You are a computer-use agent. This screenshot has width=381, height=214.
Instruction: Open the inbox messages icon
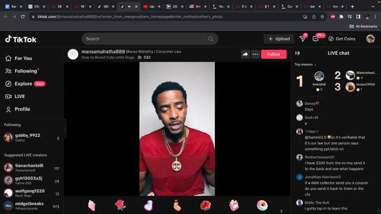coord(302,39)
